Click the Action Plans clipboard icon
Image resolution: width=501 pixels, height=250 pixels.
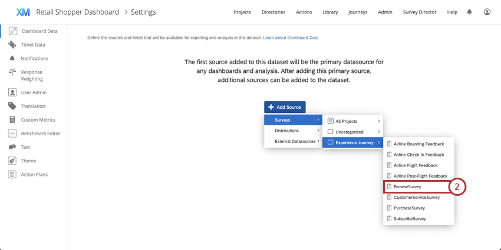[x=12, y=175]
